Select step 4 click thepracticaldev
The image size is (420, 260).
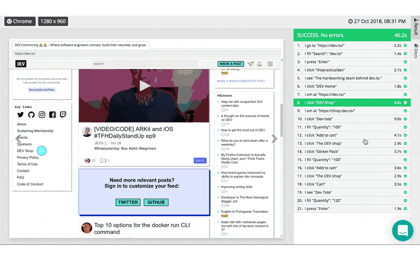[352, 70]
